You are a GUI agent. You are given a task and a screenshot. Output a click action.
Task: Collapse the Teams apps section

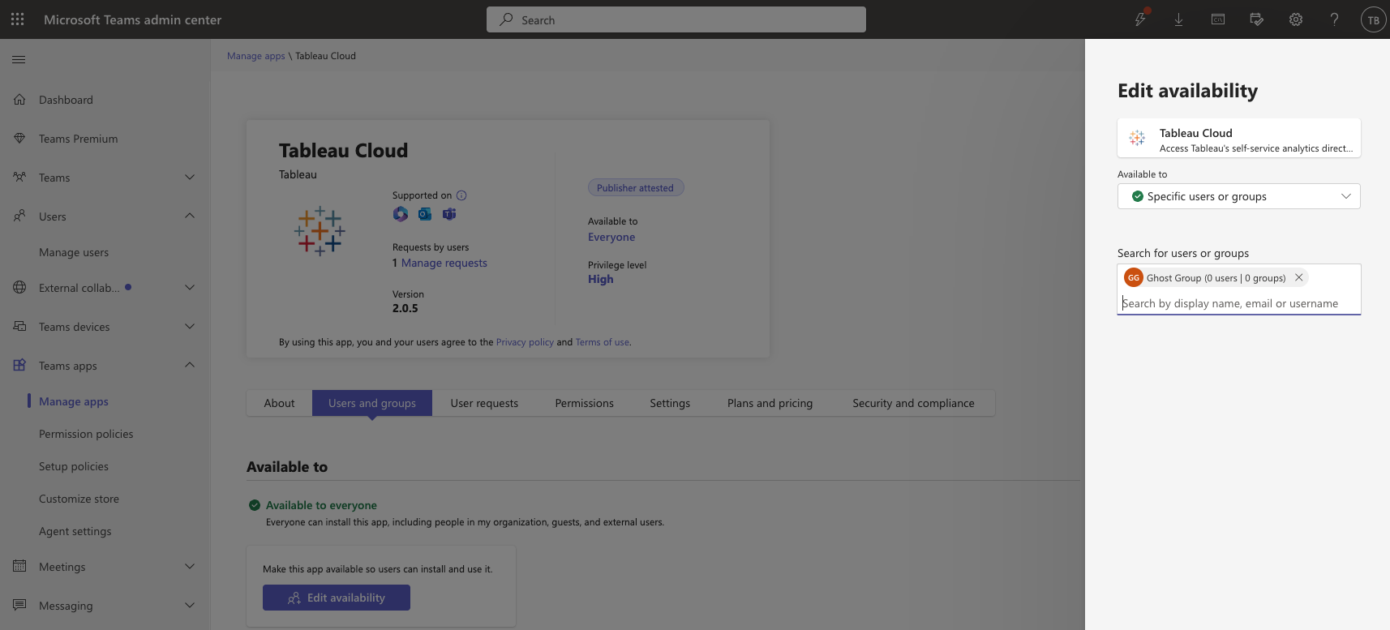coord(190,365)
